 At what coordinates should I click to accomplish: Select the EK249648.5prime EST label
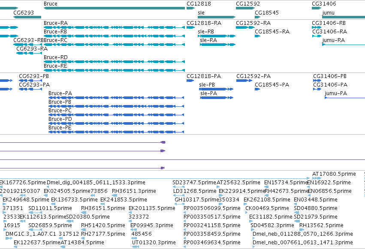pos(26,200)
